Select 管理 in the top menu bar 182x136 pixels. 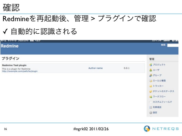pos(32,41)
